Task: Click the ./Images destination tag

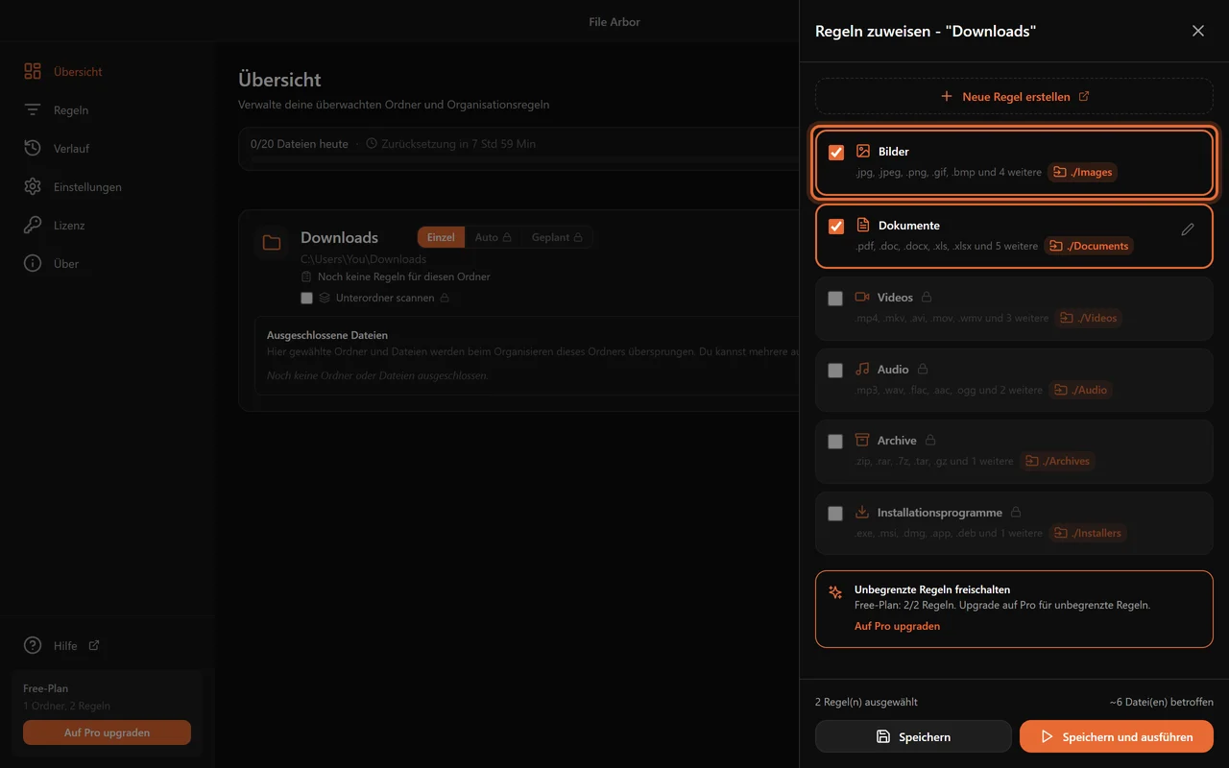Action: tap(1083, 173)
